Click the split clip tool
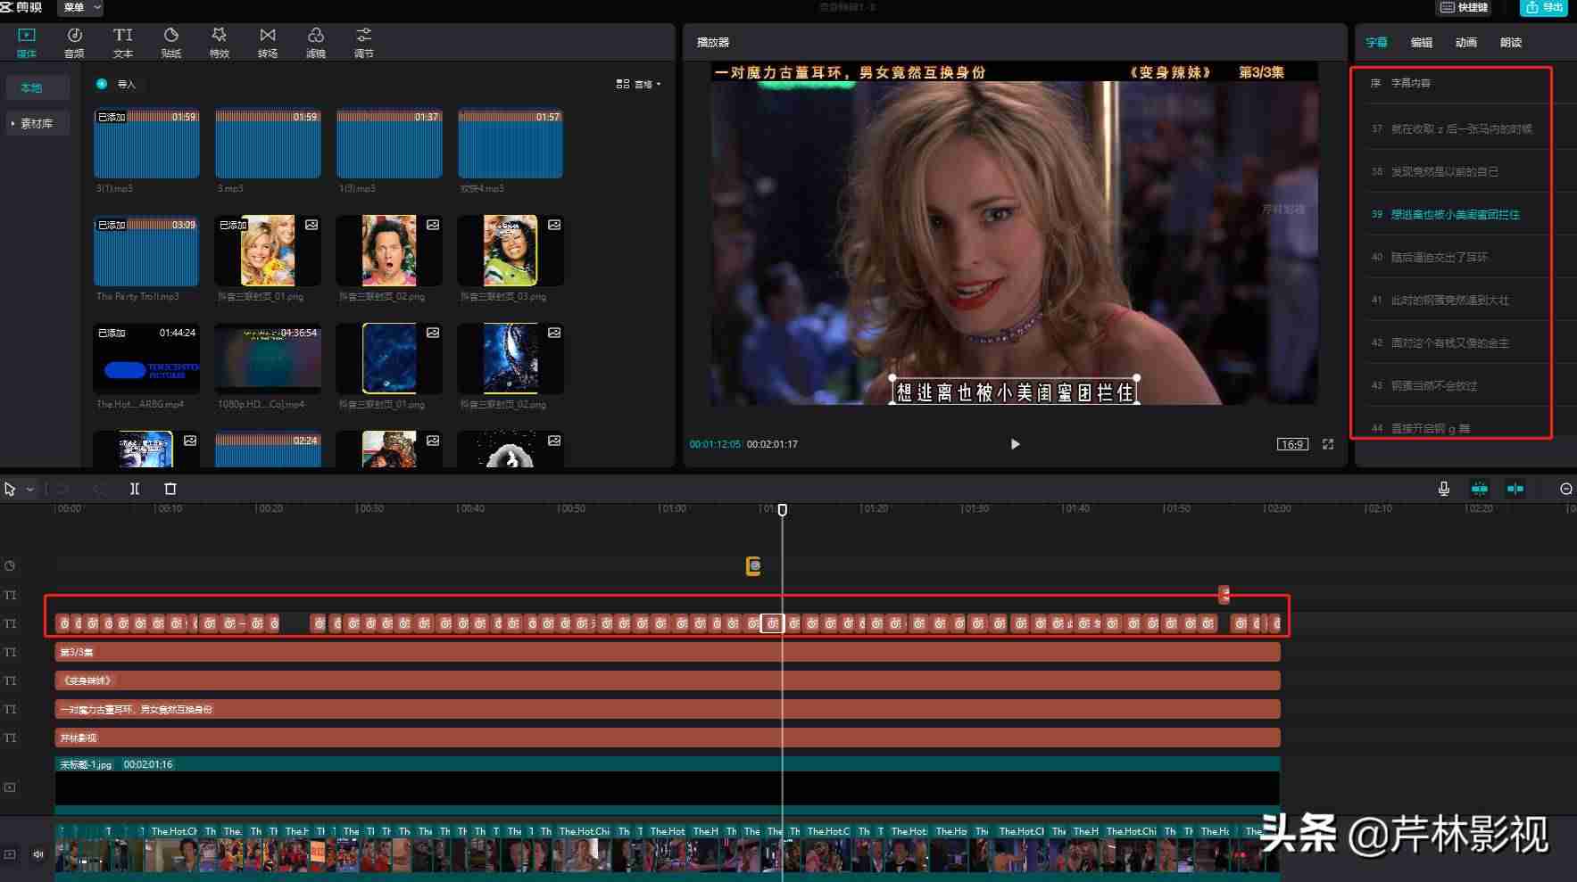 135,489
